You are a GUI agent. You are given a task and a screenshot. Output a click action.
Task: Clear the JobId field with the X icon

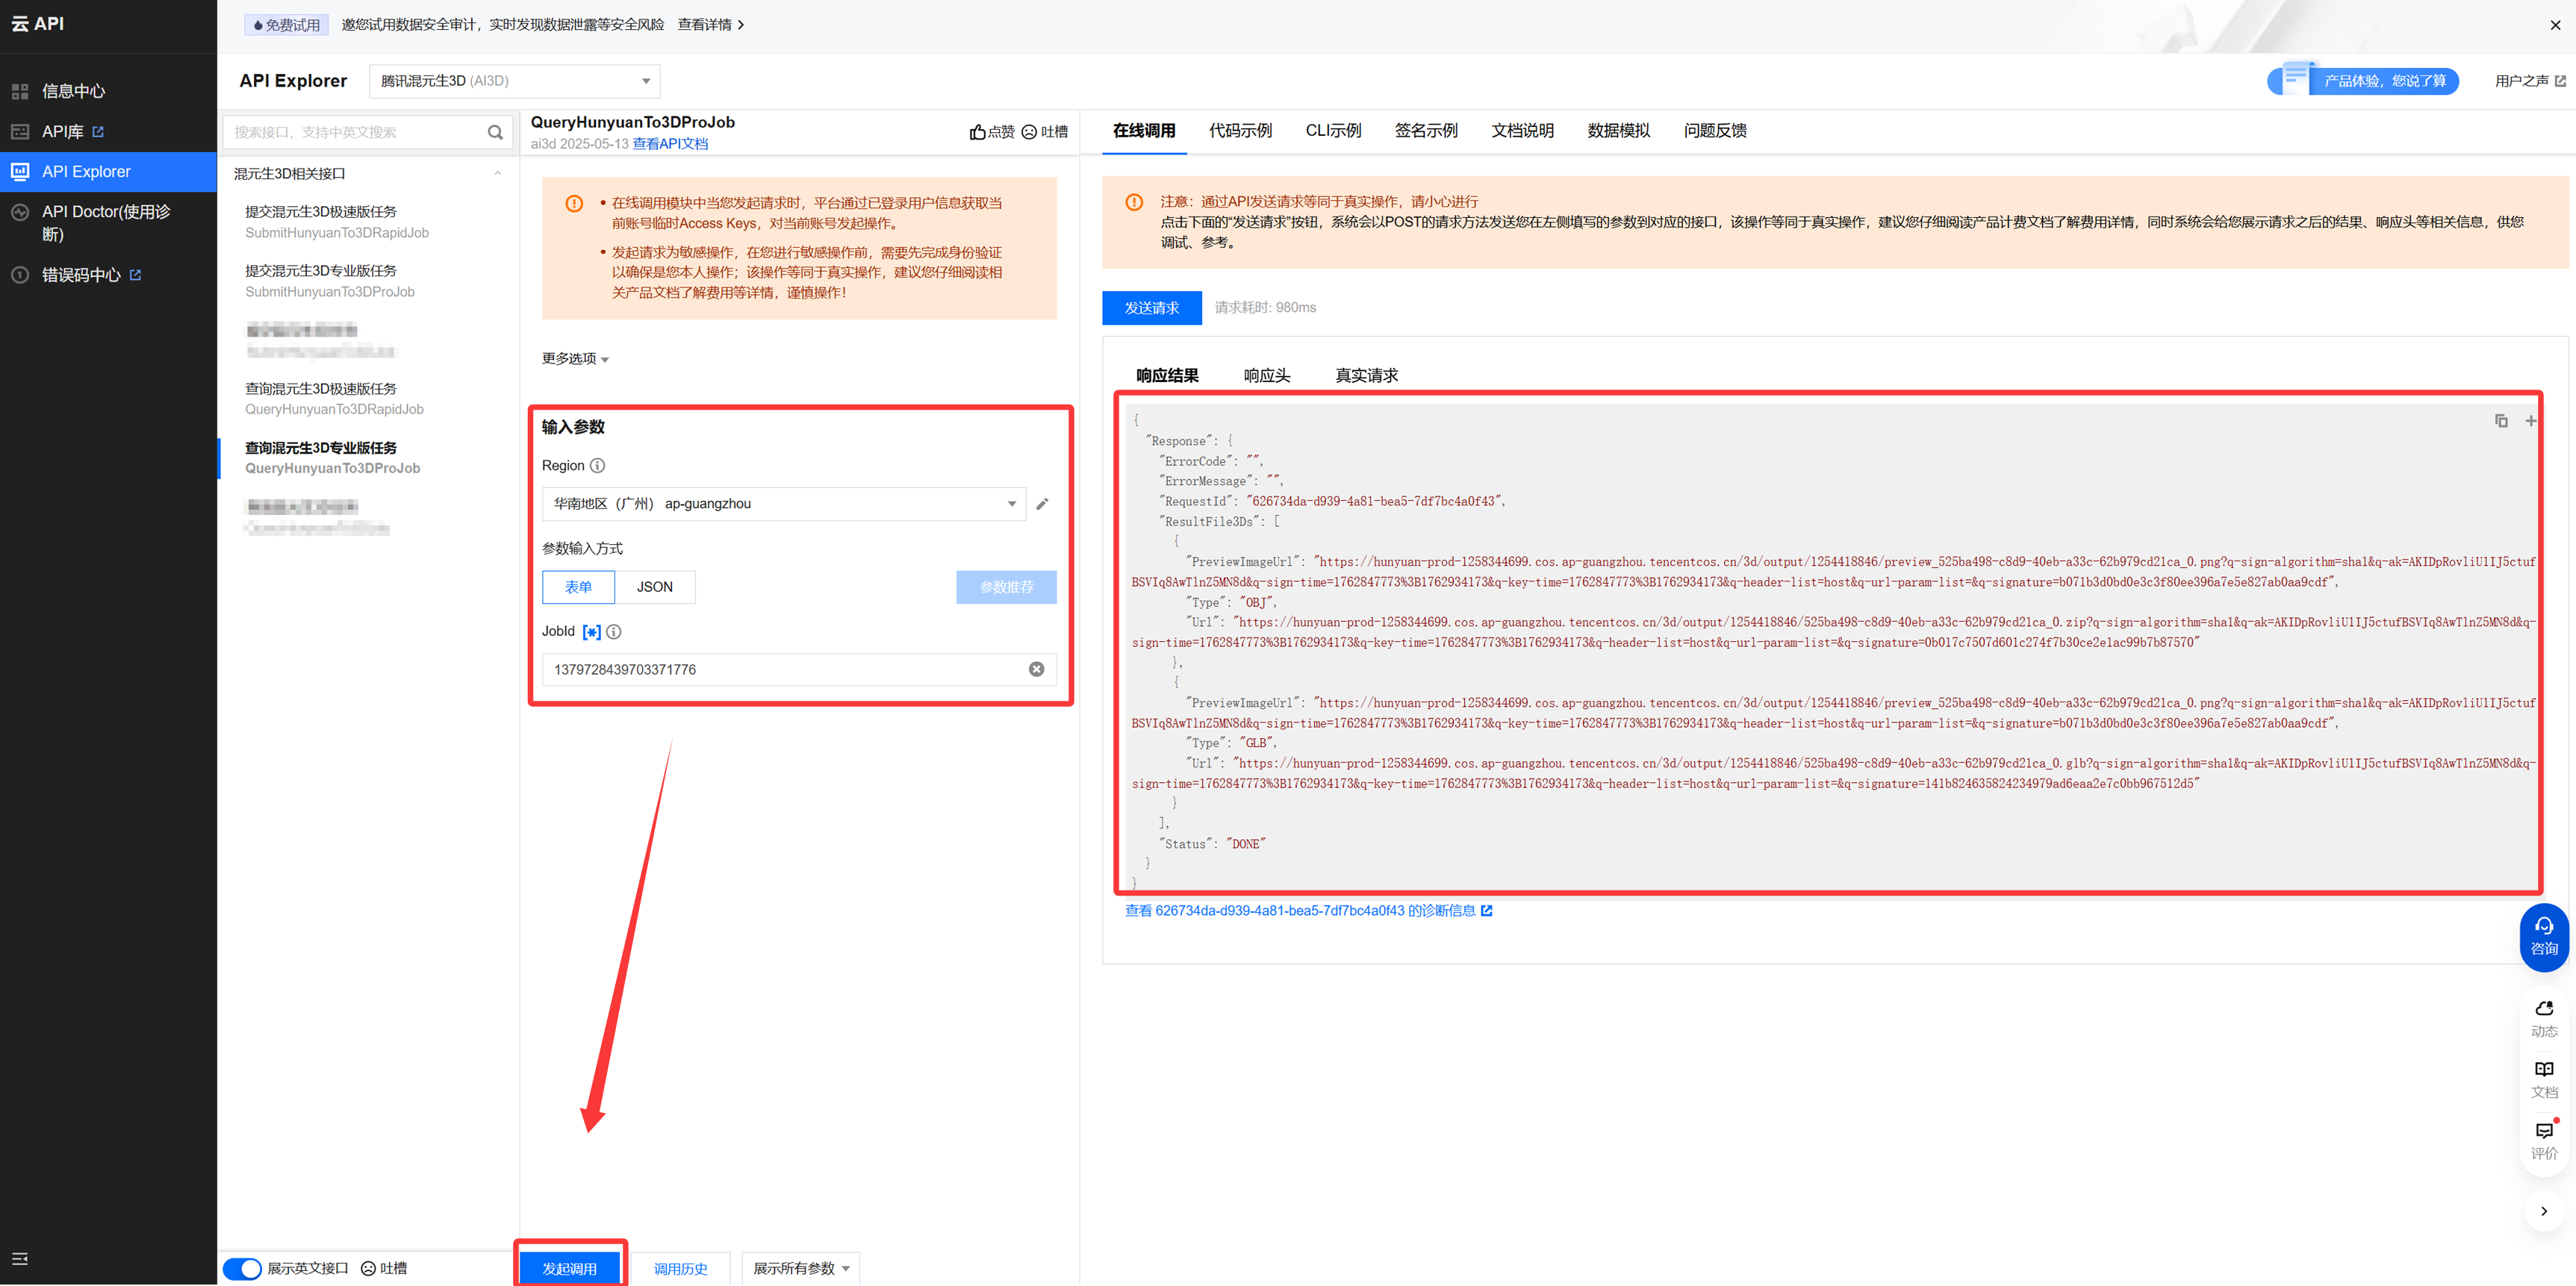coord(1036,669)
